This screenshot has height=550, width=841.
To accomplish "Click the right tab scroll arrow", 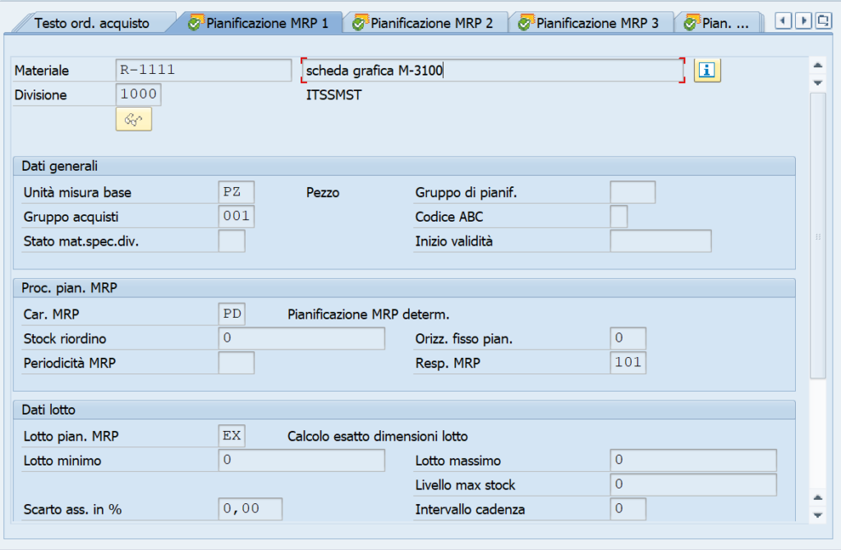I will click(803, 21).
